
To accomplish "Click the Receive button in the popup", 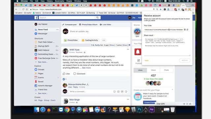I will click(x=185, y=60).
